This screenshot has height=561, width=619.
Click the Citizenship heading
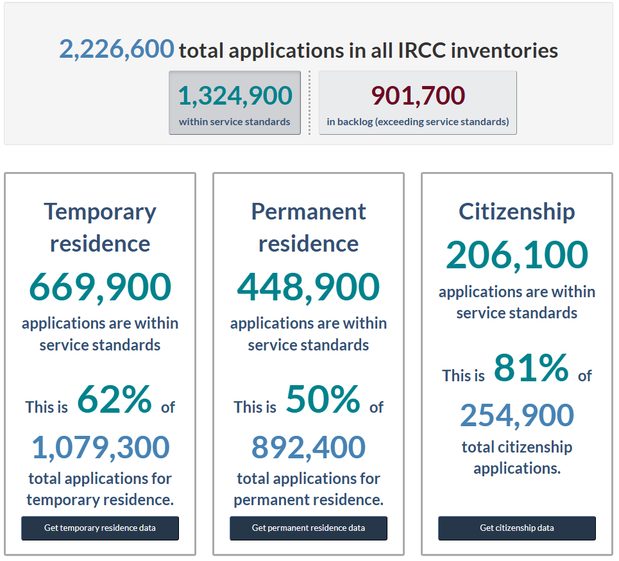517,211
